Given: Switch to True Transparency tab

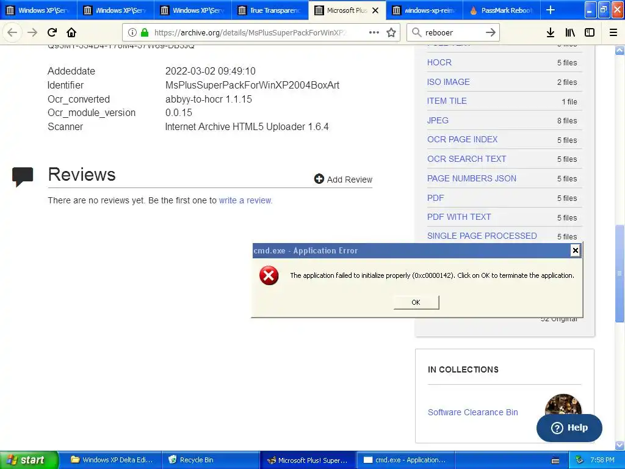Looking at the screenshot, I should [270, 10].
